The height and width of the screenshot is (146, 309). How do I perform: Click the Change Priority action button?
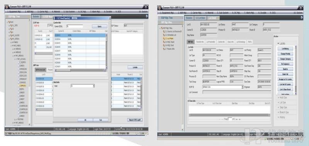[x=285, y=54]
